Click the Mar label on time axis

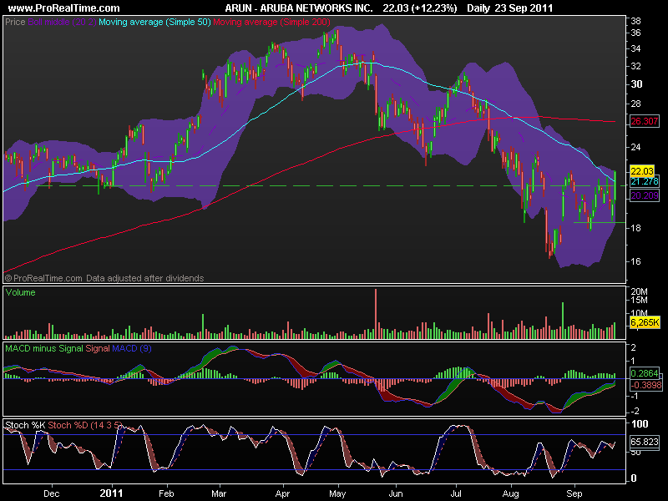219,493
